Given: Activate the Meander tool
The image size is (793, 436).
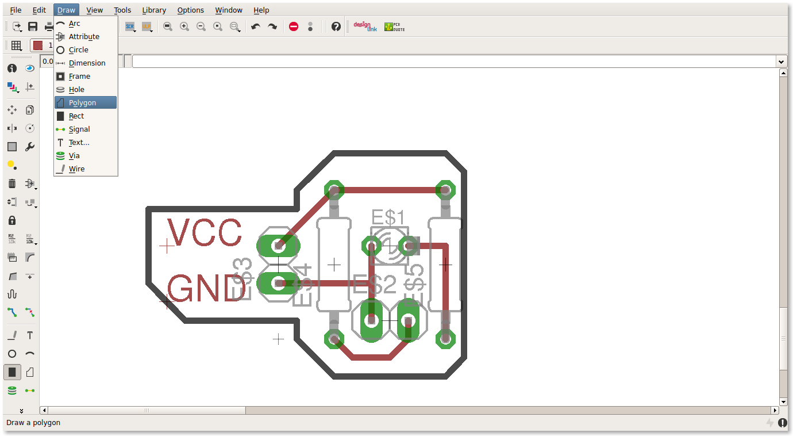Looking at the screenshot, I should coord(12,294).
